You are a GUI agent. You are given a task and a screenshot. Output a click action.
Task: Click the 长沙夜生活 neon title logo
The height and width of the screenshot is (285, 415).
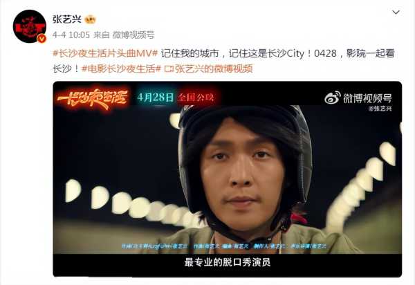pos(93,99)
